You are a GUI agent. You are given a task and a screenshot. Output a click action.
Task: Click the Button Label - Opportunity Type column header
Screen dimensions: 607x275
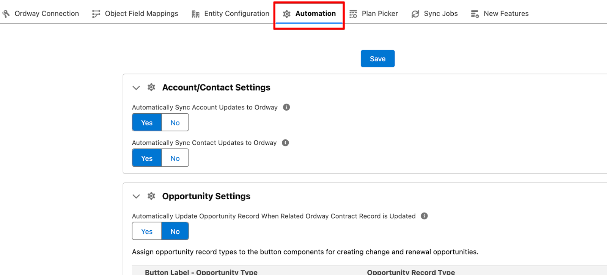pos(201,272)
